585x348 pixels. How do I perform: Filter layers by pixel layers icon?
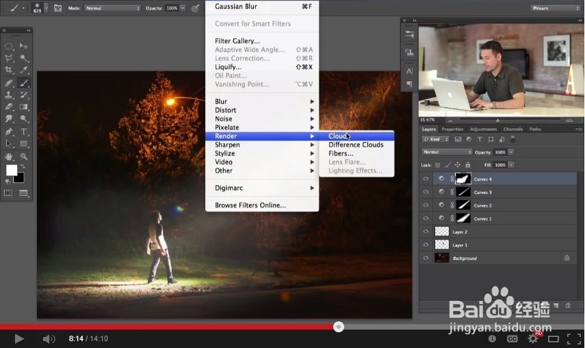click(x=458, y=139)
